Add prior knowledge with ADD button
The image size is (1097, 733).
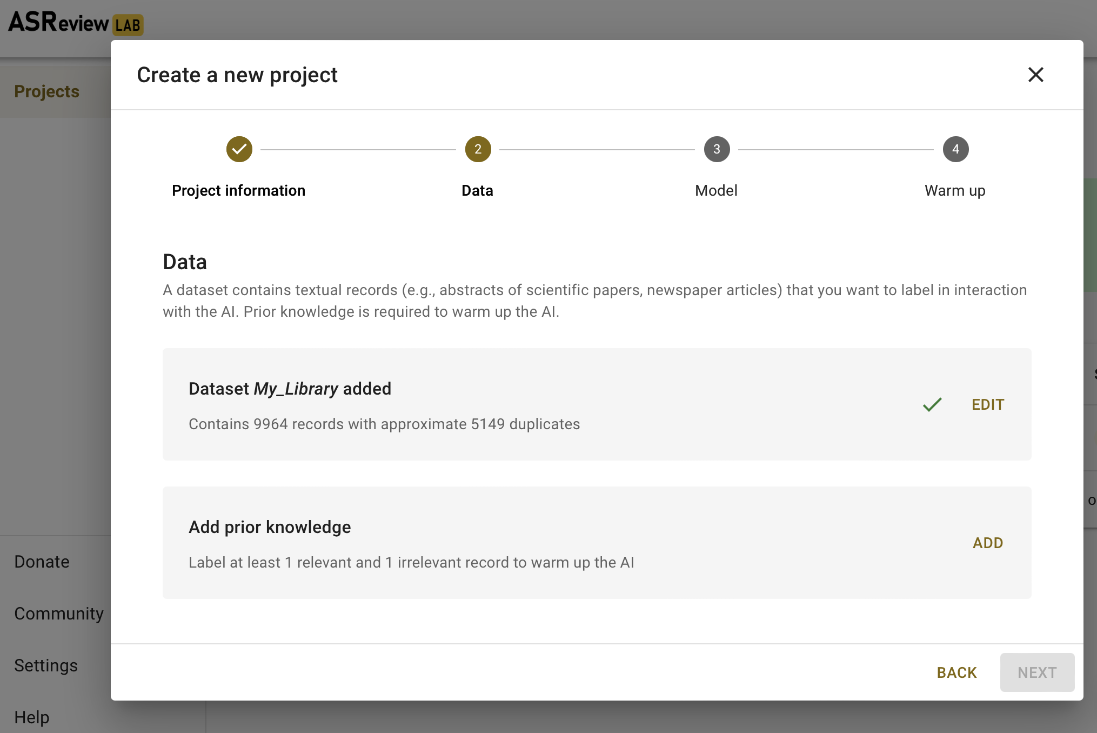(987, 543)
